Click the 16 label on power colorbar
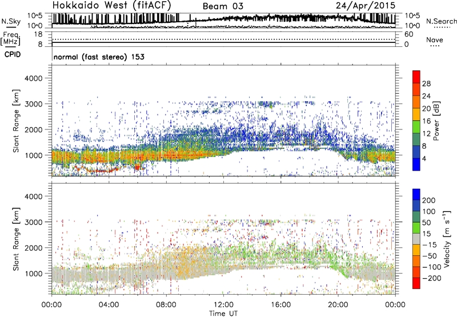Image resolution: width=457 pixels, height=317 pixels. coord(426,121)
